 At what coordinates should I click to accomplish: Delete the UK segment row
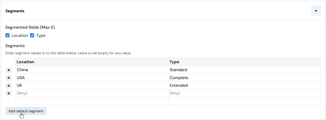pyautogui.click(x=9, y=85)
